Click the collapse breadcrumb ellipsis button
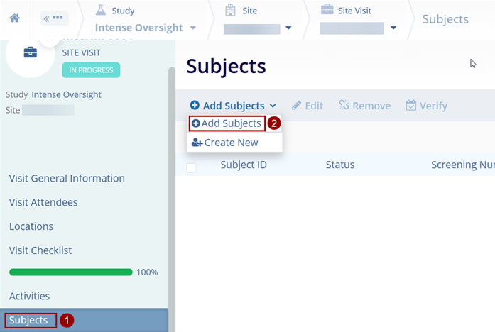Screen dimensions: 495x332 (54, 18)
